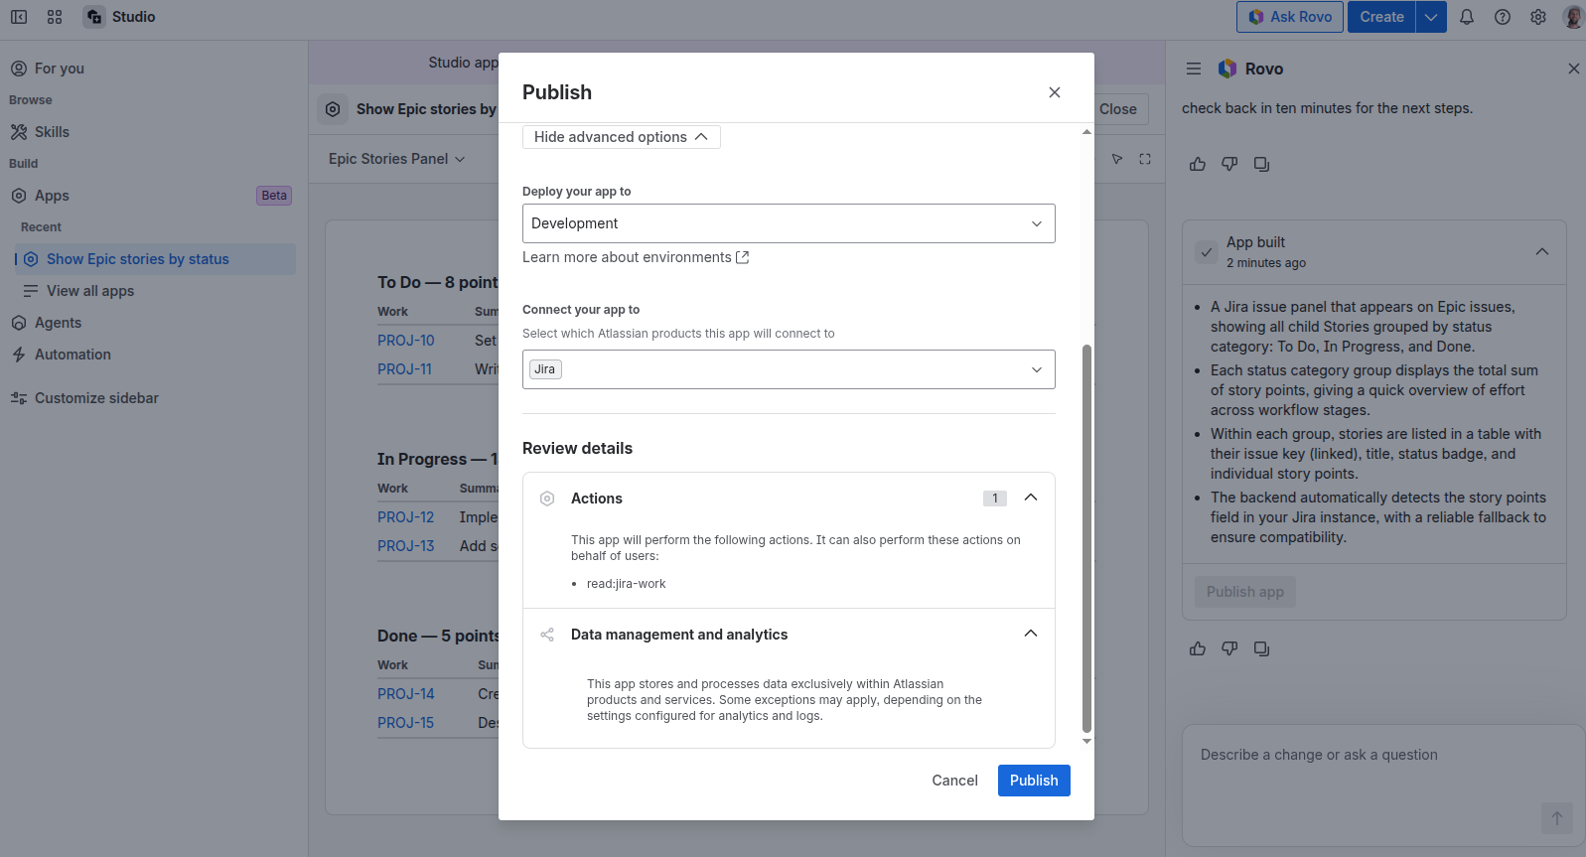
Task: Thumbs down the 'check back' message
Action: coord(1229,164)
